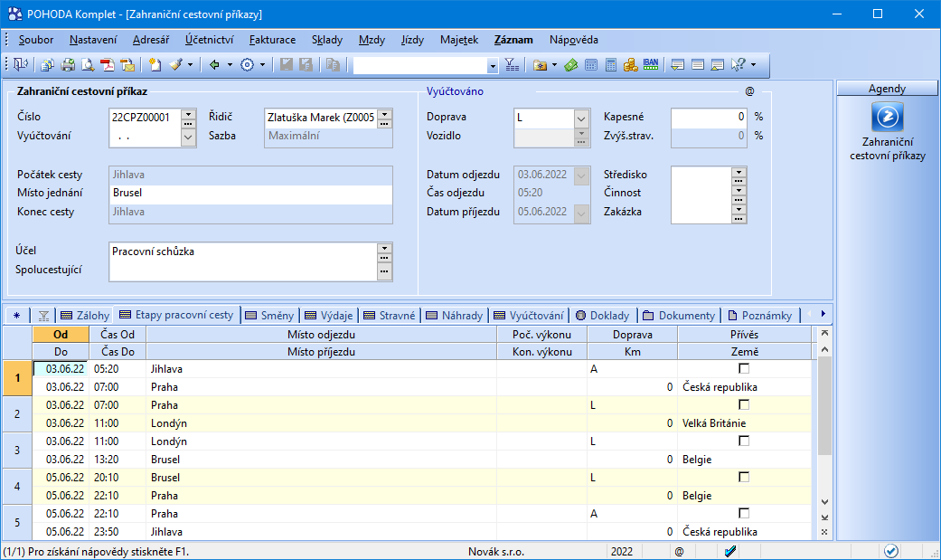The image size is (941, 560).
Task: Open the Zakázka dropdown arrow
Action: [x=739, y=210]
